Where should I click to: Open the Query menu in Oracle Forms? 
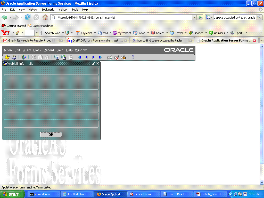27,50
